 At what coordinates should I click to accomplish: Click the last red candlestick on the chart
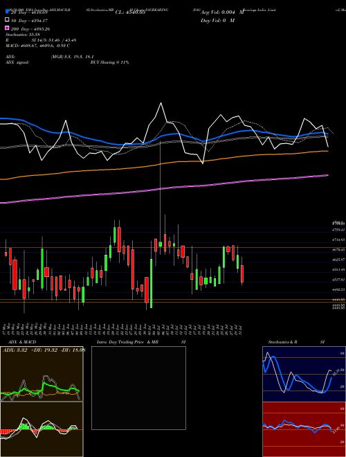point(242,274)
